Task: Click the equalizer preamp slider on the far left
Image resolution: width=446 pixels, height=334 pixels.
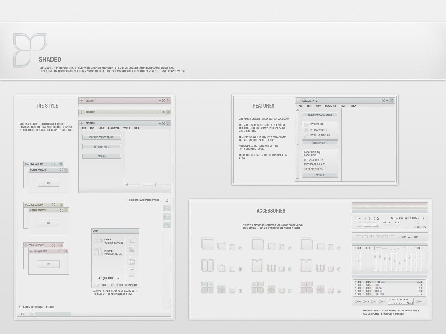Action: pos(359,261)
